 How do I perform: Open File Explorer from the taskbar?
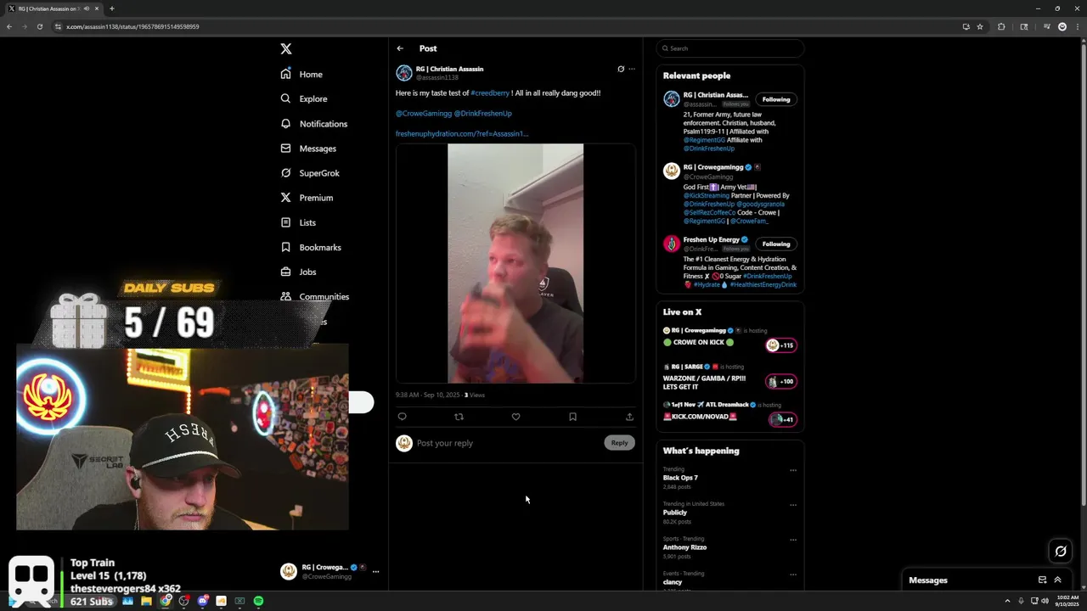[x=146, y=601]
